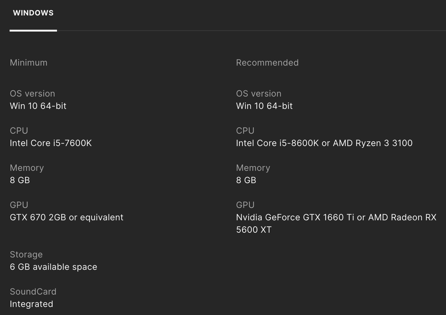Click the Memory label in Minimum column
This screenshot has width=446, height=315.
pos(27,168)
